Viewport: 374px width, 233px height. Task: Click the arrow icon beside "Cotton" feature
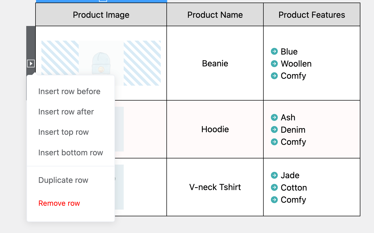pyautogui.click(x=274, y=187)
